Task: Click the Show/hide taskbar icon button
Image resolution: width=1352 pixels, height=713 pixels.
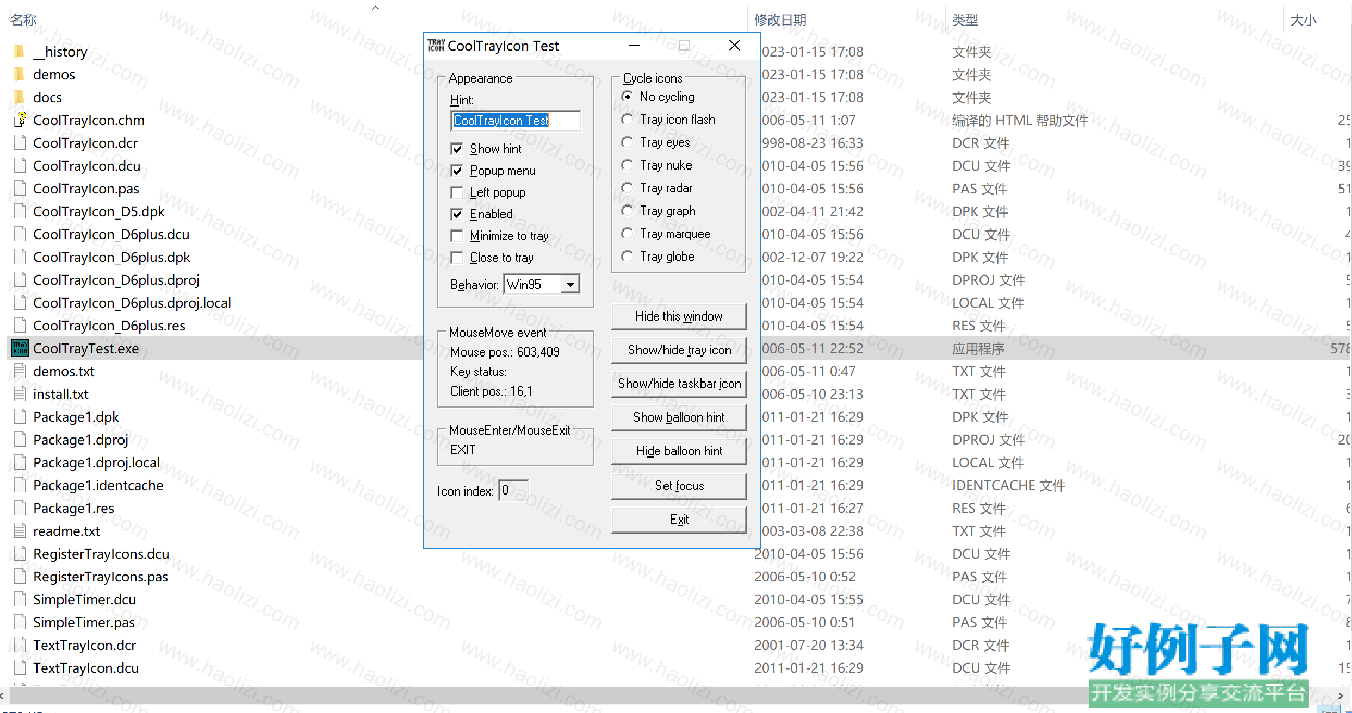Action: pyautogui.click(x=679, y=384)
